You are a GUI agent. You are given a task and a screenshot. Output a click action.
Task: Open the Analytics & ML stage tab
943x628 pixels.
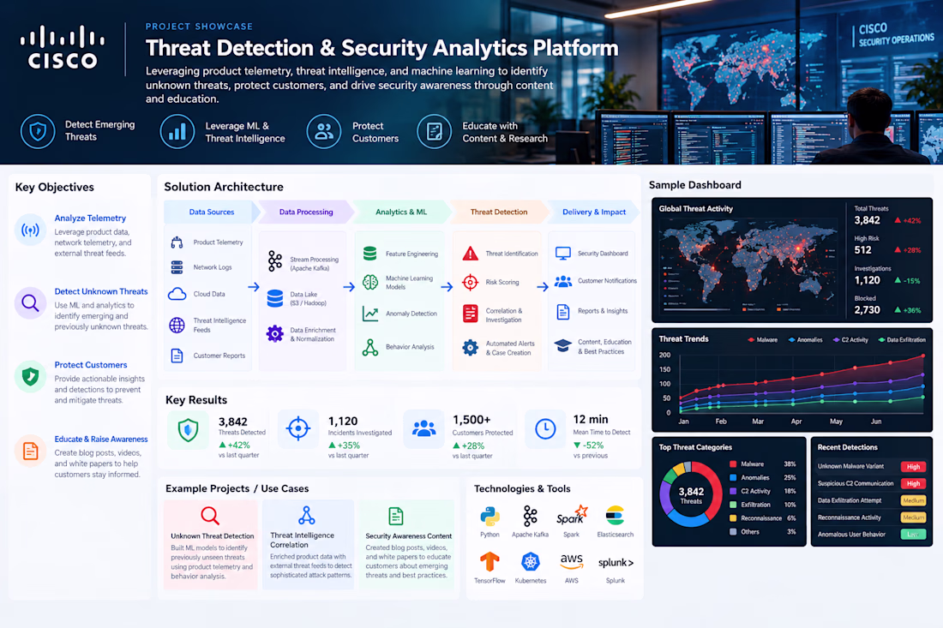pos(401,212)
